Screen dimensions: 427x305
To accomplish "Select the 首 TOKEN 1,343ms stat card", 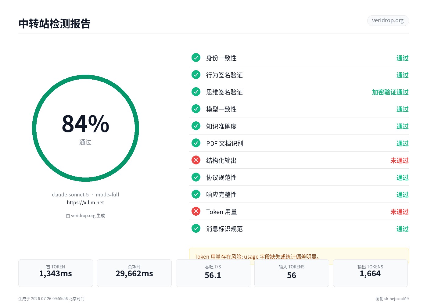I will pos(56,273).
